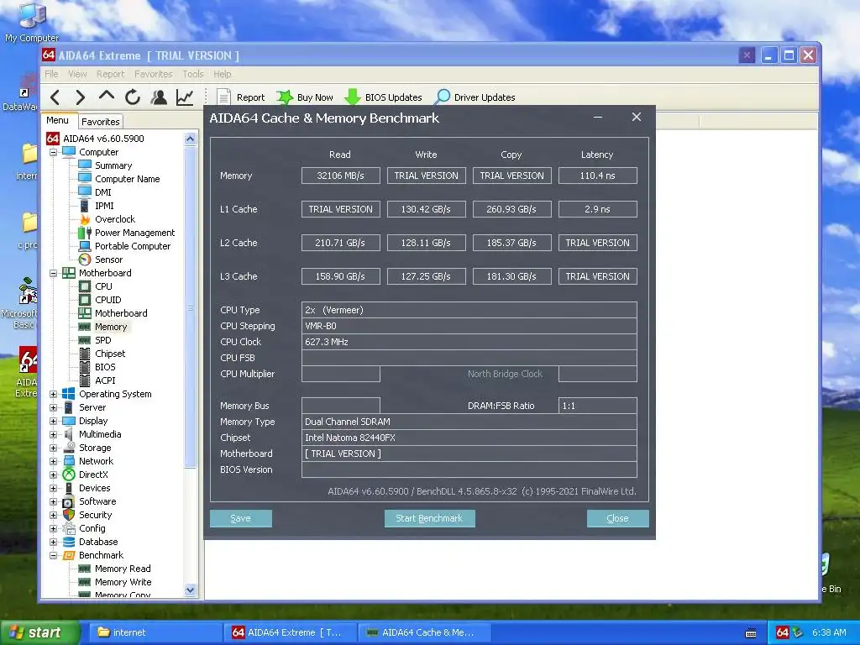Open the graph chart toolbar icon
This screenshot has height=645, width=860.
tap(185, 97)
